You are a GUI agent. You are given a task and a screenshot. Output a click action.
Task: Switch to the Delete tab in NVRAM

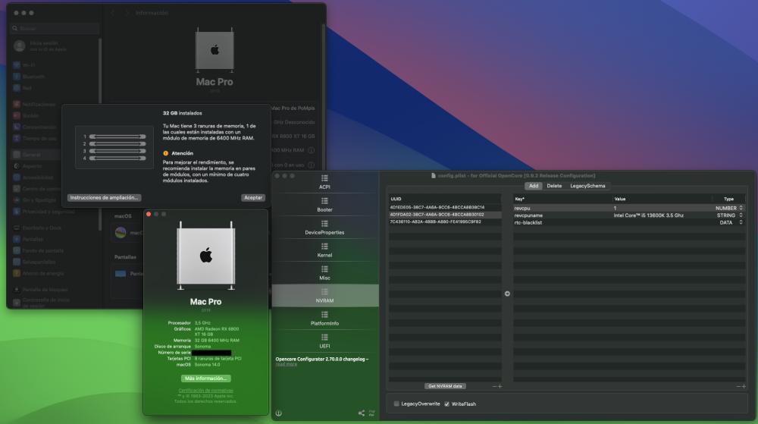(554, 186)
